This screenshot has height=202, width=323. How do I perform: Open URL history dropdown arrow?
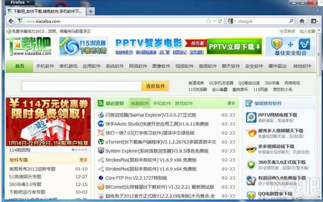click(215, 21)
